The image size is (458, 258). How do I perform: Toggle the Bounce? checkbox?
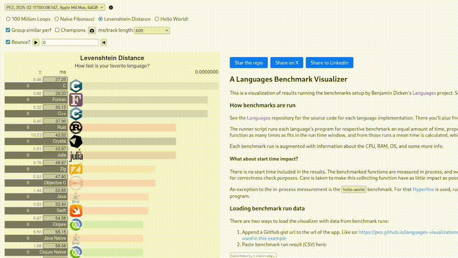point(8,42)
